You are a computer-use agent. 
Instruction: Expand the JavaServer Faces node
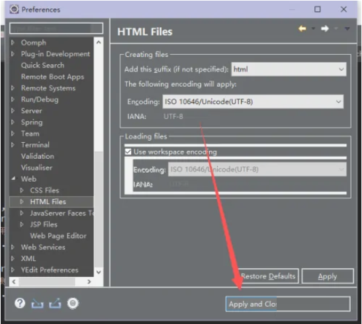click(22, 213)
